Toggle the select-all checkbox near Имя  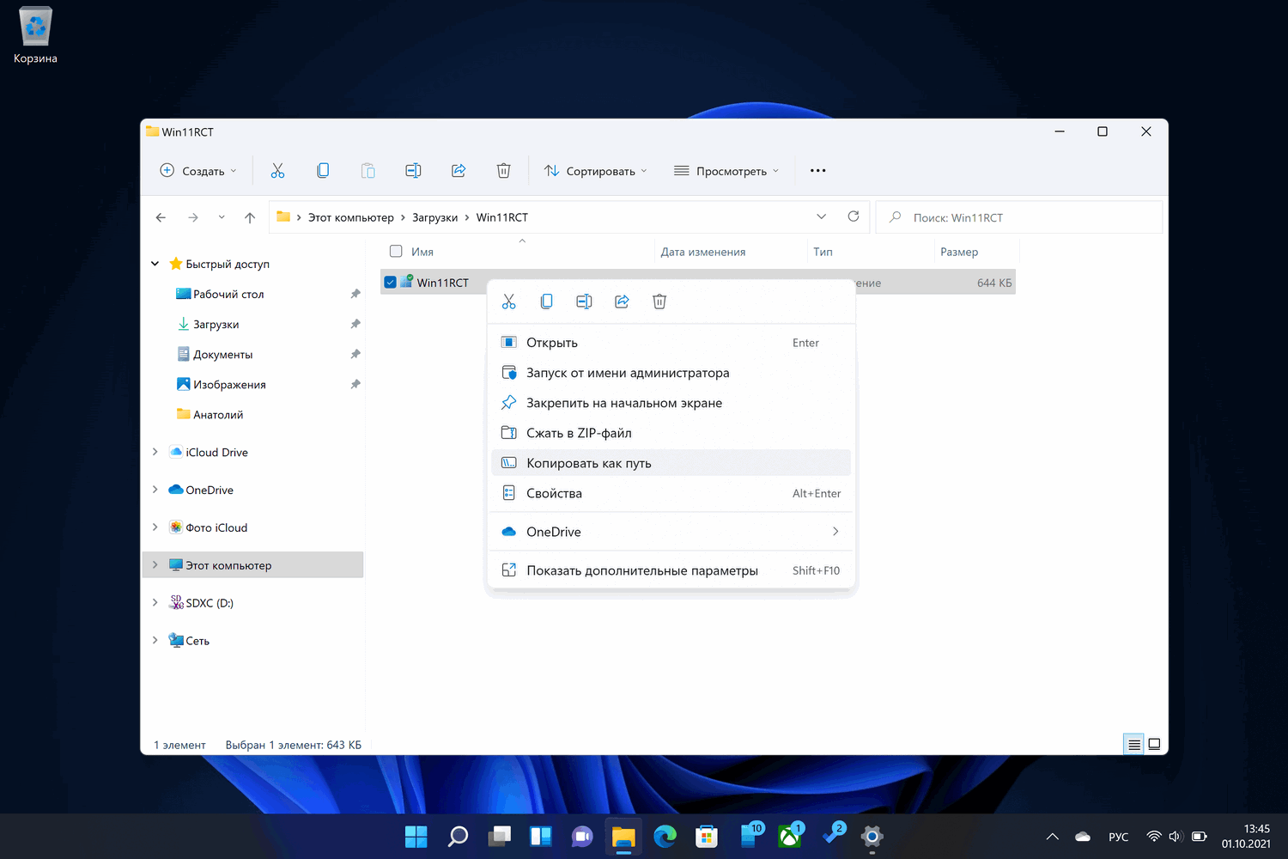pyautogui.click(x=396, y=252)
